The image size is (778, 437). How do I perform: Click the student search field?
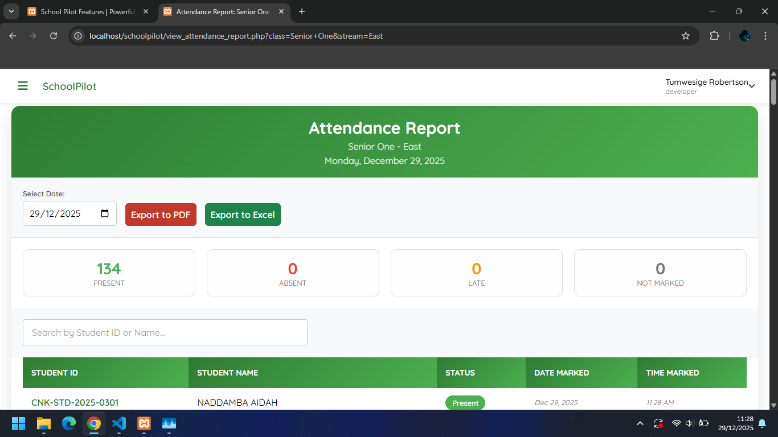click(165, 332)
